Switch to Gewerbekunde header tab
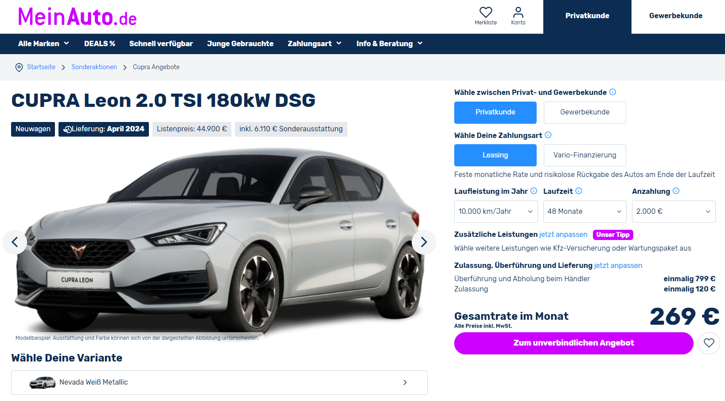 [676, 16]
